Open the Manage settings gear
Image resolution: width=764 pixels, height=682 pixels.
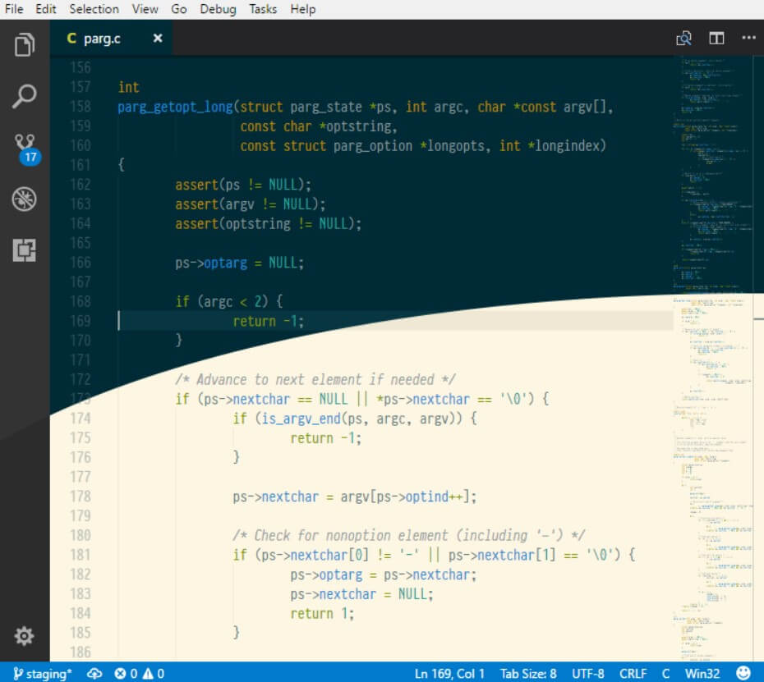click(24, 636)
